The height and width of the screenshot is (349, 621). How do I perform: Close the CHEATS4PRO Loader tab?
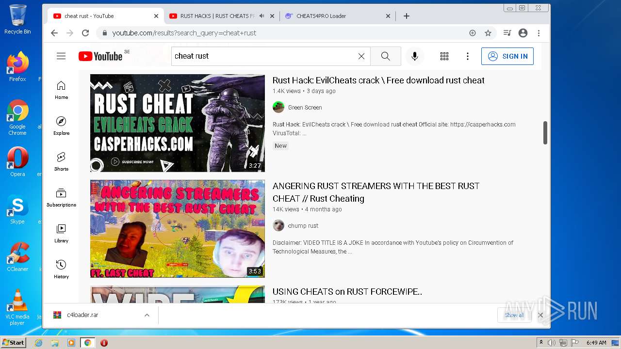tap(388, 16)
